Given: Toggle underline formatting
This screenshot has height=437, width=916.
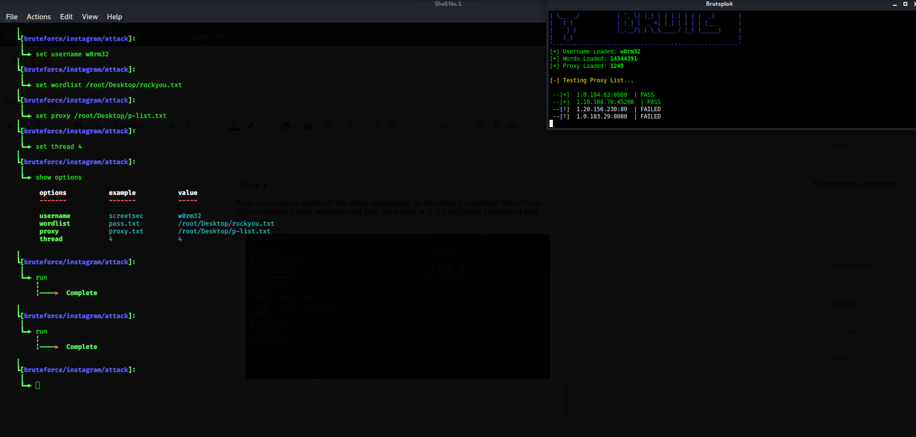Looking at the screenshot, I should [204, 126].
